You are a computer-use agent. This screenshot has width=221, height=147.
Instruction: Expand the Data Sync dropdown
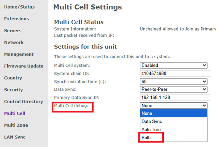point(174,89)
